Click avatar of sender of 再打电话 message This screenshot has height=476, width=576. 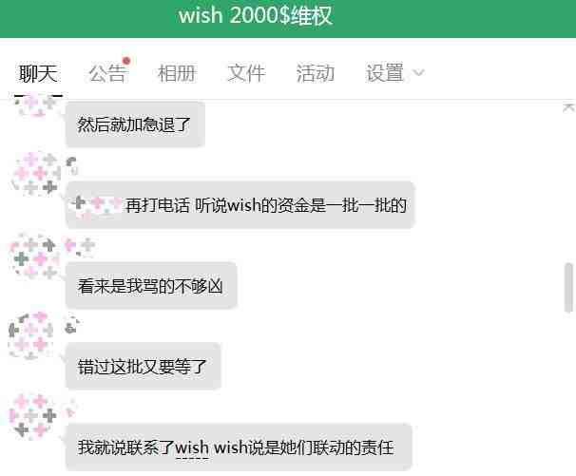coord(35,173)
